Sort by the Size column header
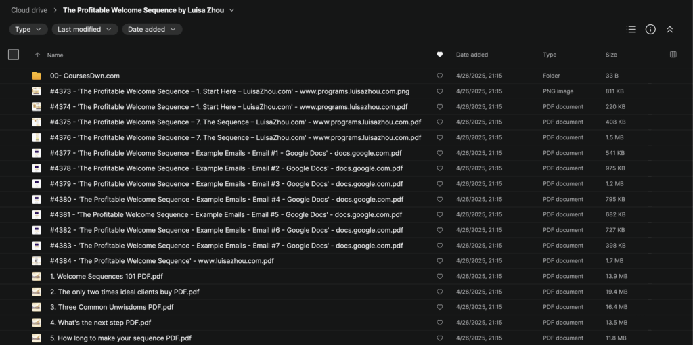Screen dimensions: 693x345 point(611,55)
